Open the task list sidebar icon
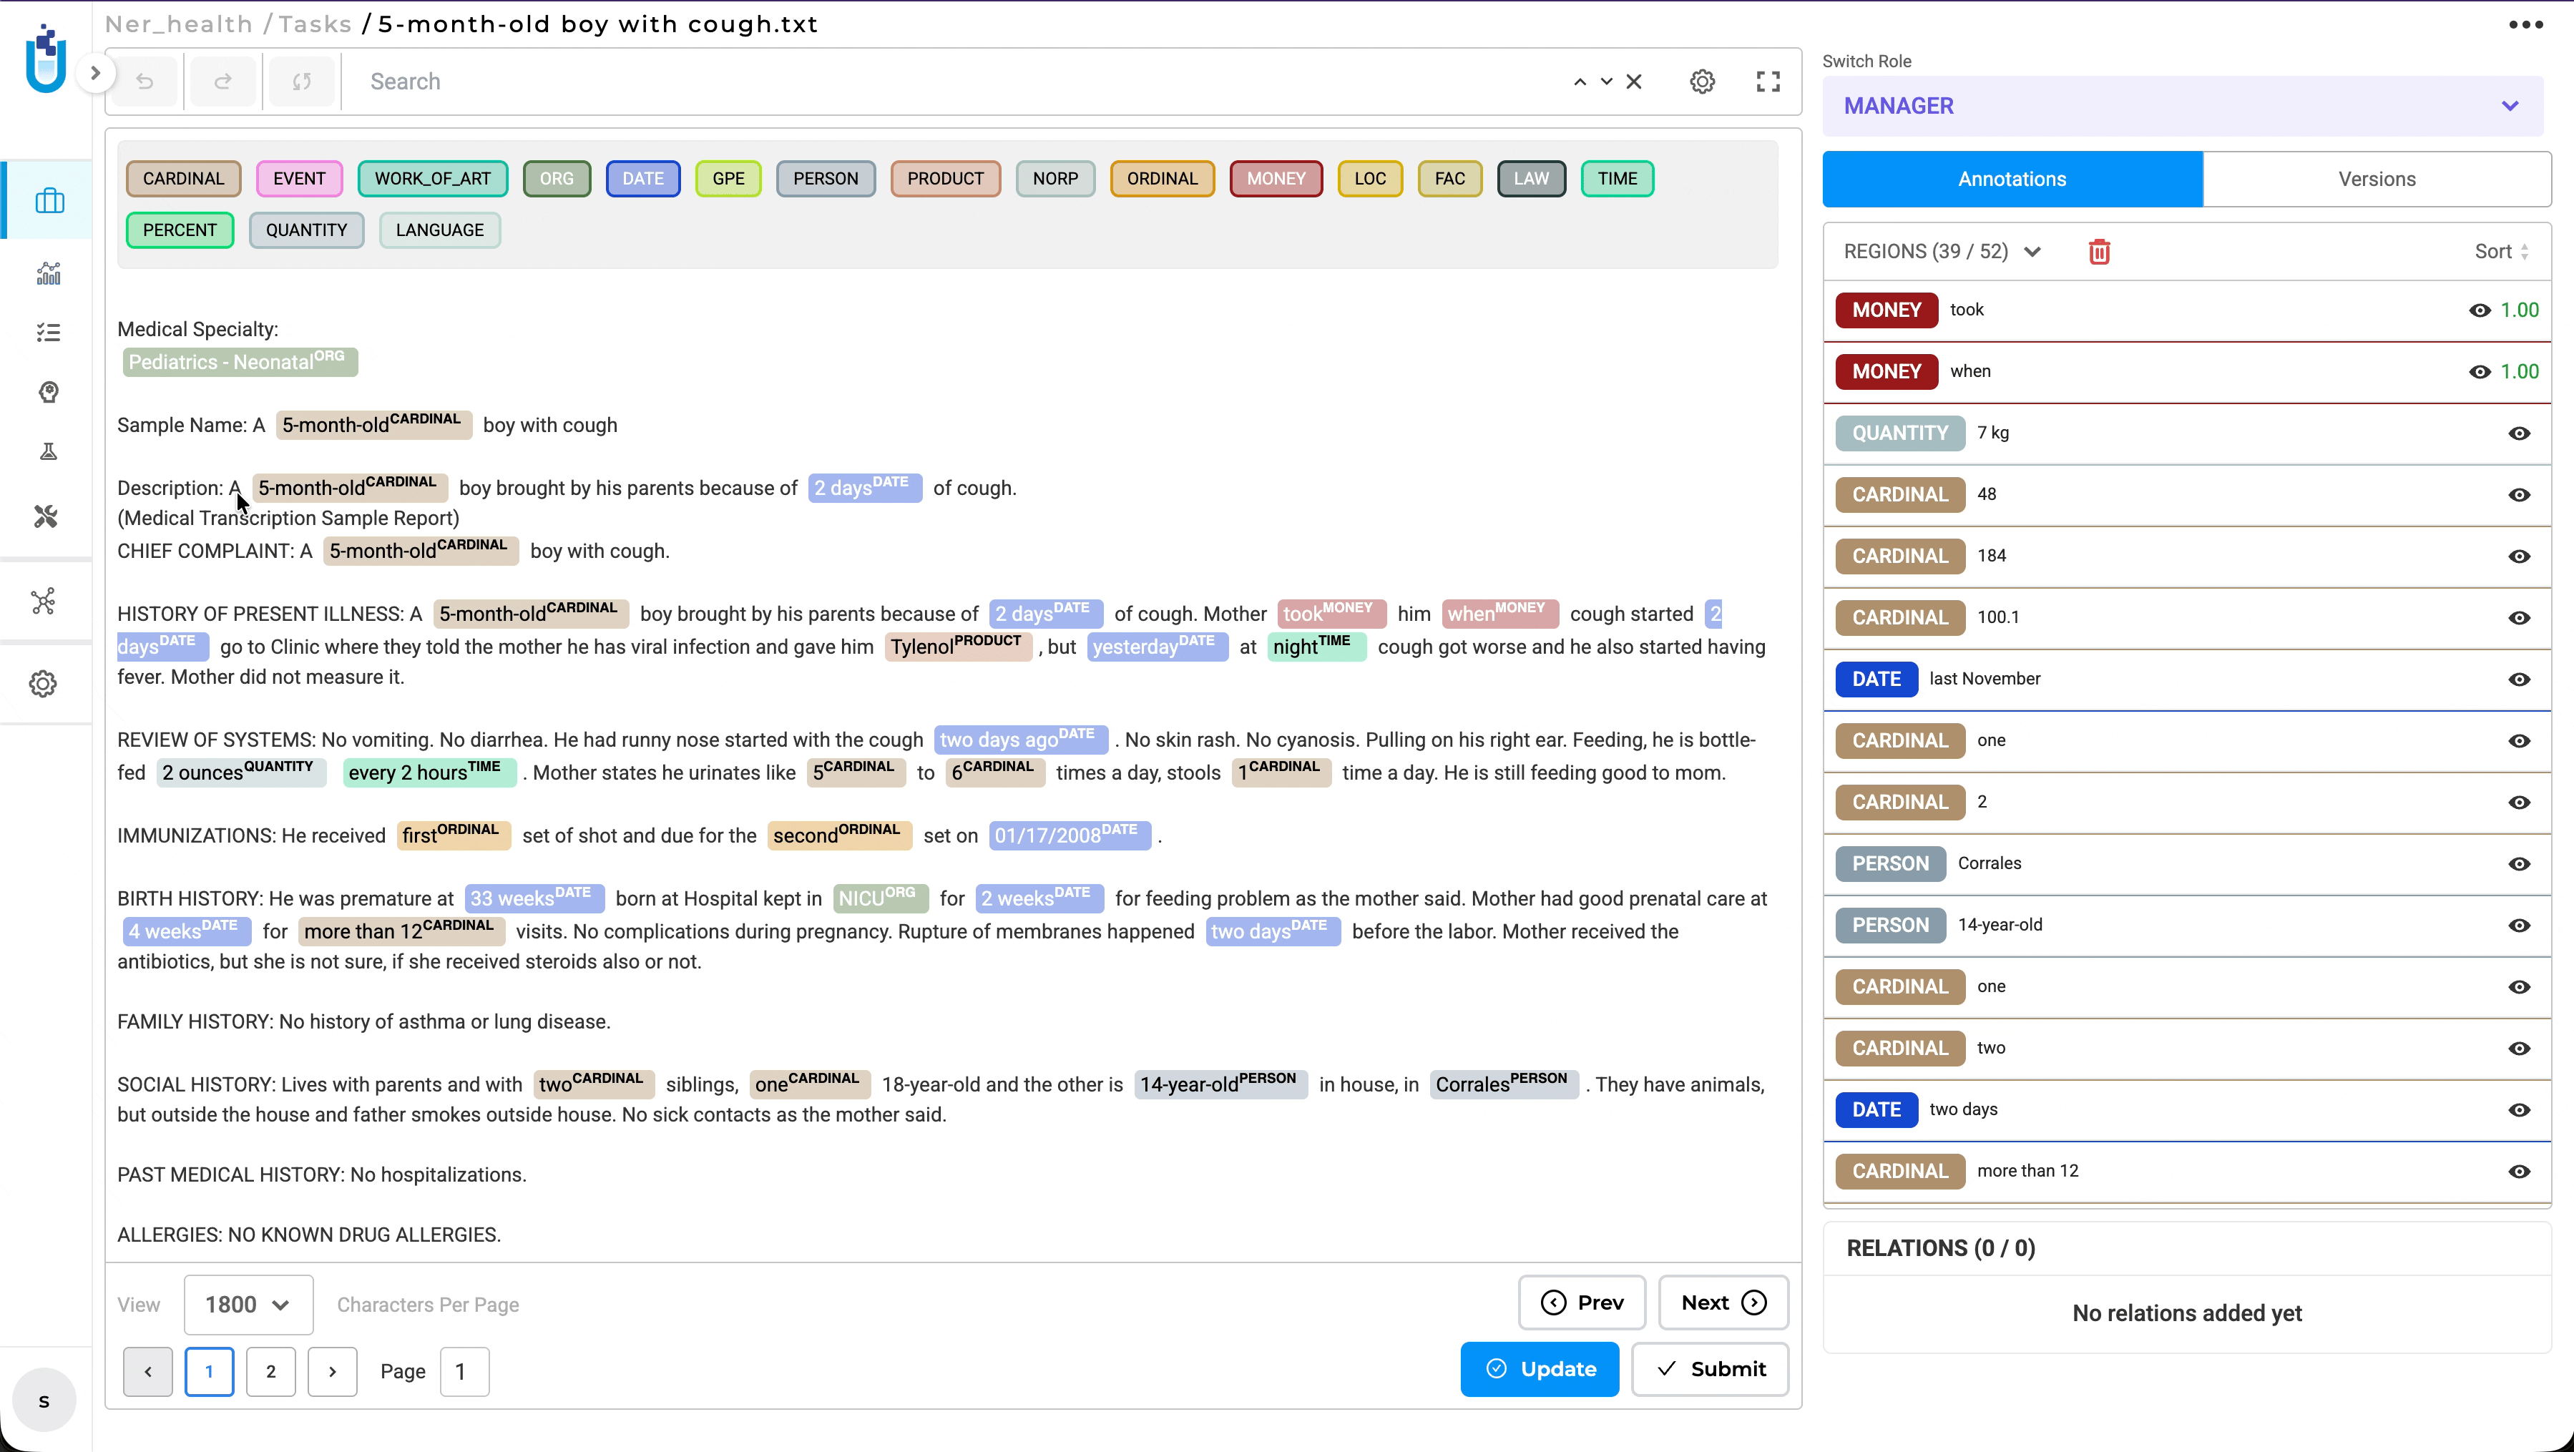 48,332
